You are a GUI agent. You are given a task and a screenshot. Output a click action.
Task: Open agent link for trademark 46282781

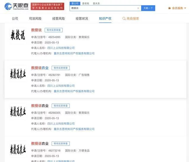pyautogui.click(x=74, y=91)
